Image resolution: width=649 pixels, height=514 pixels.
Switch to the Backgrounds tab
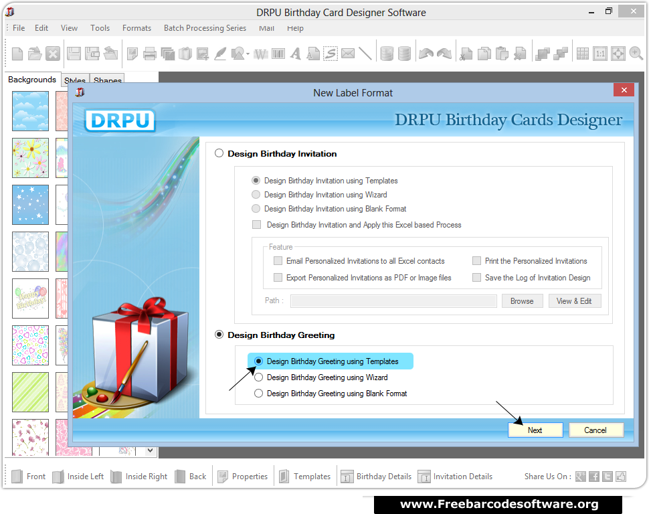pos(32,80)
